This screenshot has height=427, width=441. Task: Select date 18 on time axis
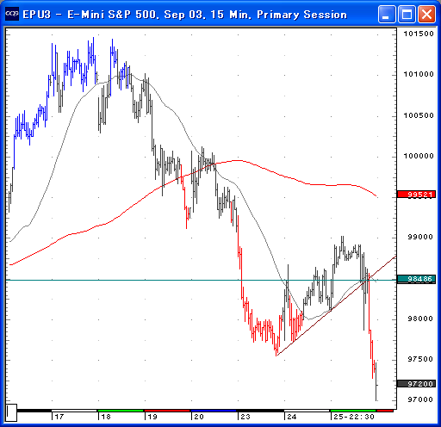pyautogui.click(x=106, y=417)
